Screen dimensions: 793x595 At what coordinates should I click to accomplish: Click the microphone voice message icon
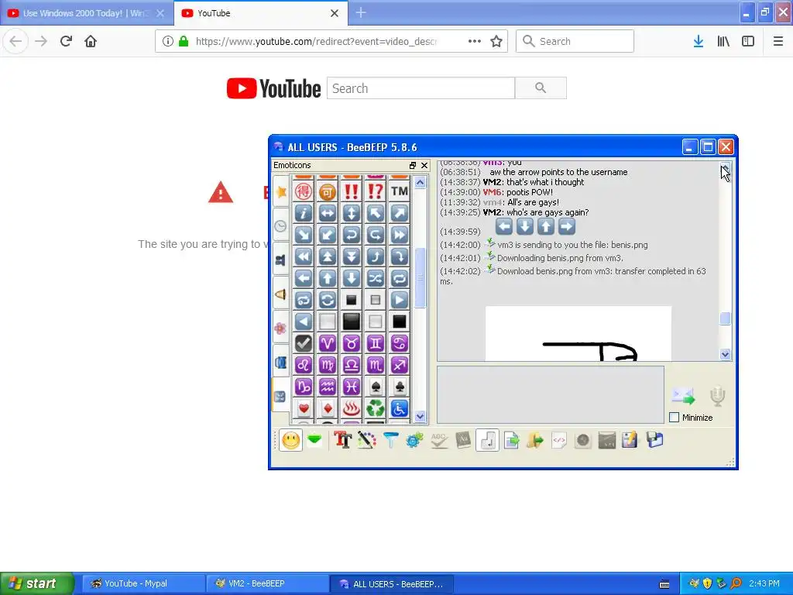tap(717, 396)
